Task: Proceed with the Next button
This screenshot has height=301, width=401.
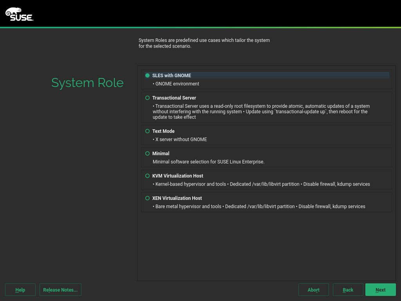Action: tap(381, 290)
